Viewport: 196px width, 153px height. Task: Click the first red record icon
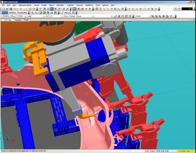(79, 9)
